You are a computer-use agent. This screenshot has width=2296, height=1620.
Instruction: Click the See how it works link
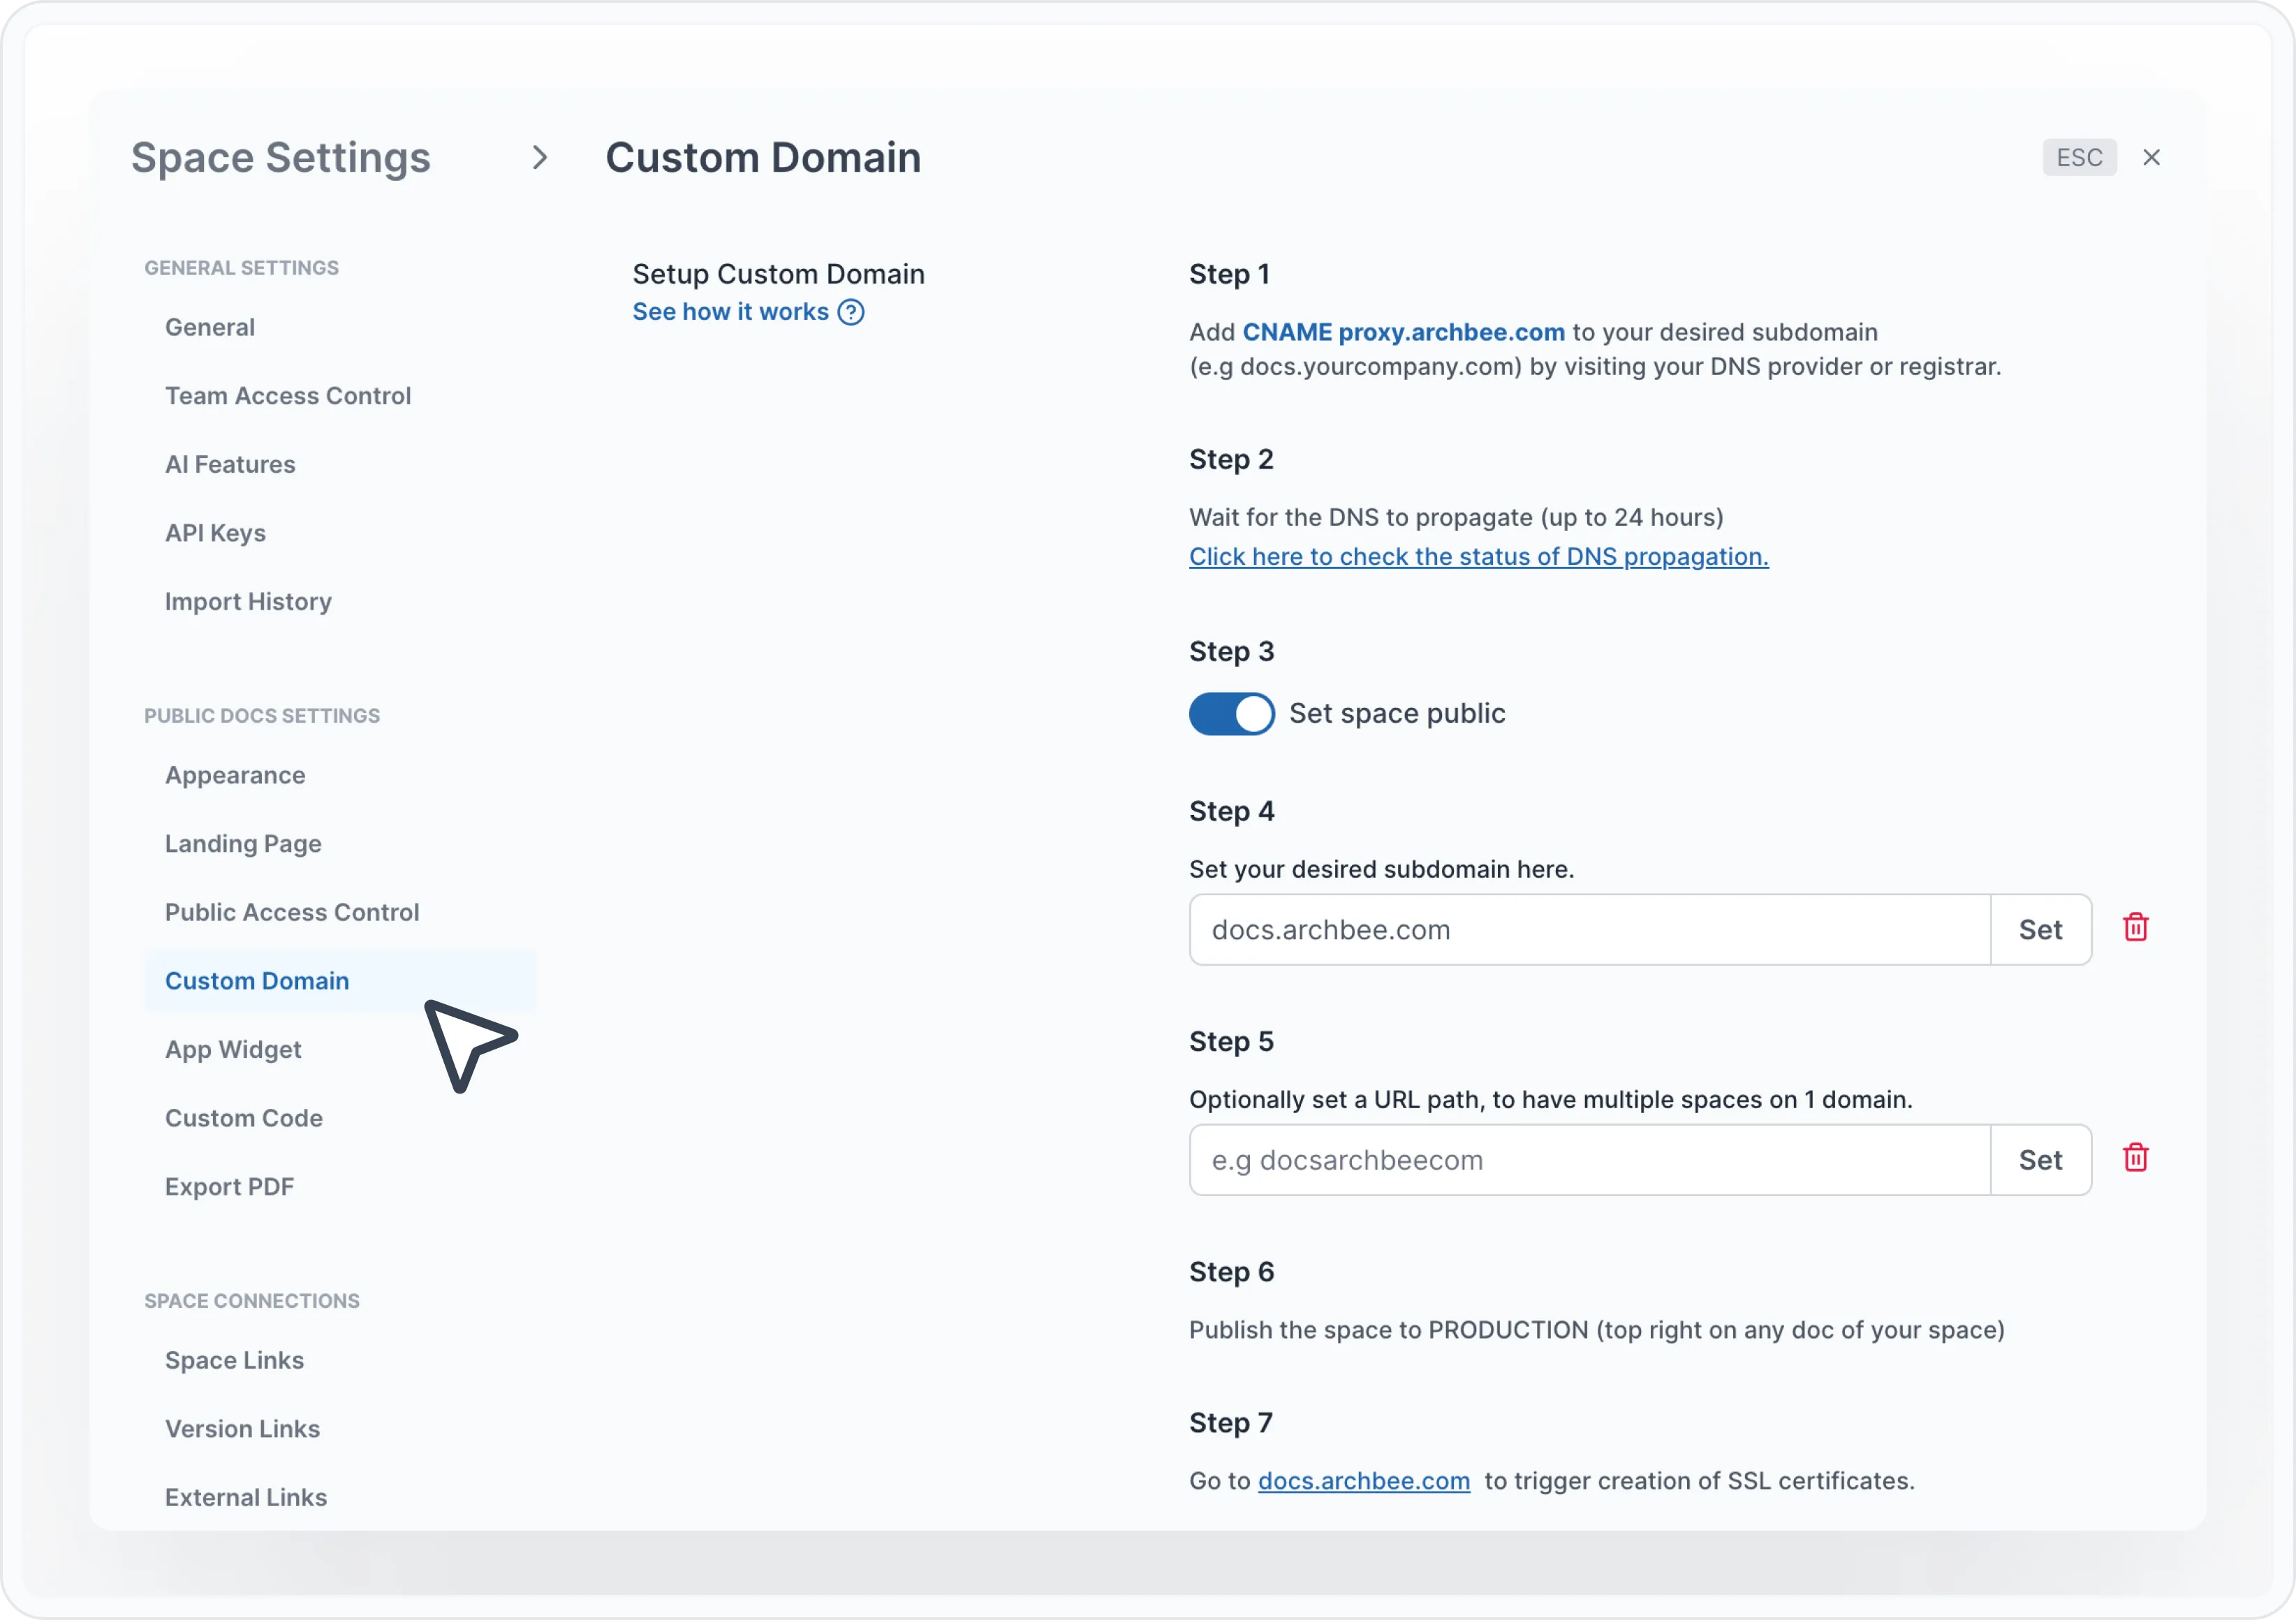pos(730,312)
